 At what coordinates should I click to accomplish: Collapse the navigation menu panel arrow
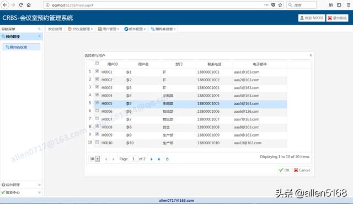pyautogui.click(x=39, y=29)
